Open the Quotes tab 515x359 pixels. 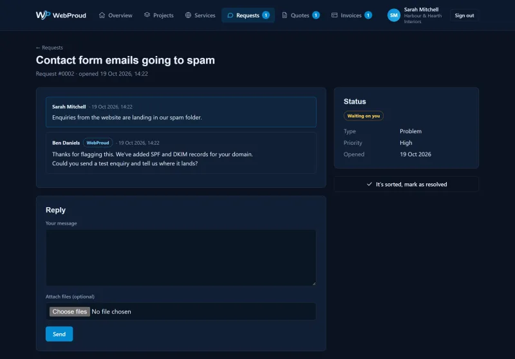tap(301, 15)
